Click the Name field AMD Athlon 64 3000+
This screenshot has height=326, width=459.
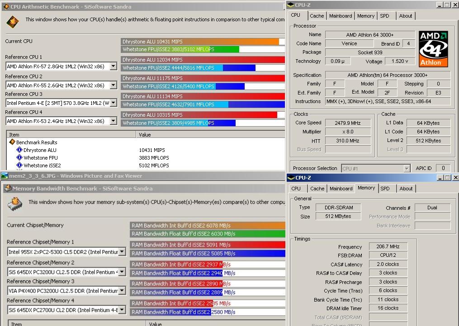pos(370,35)
